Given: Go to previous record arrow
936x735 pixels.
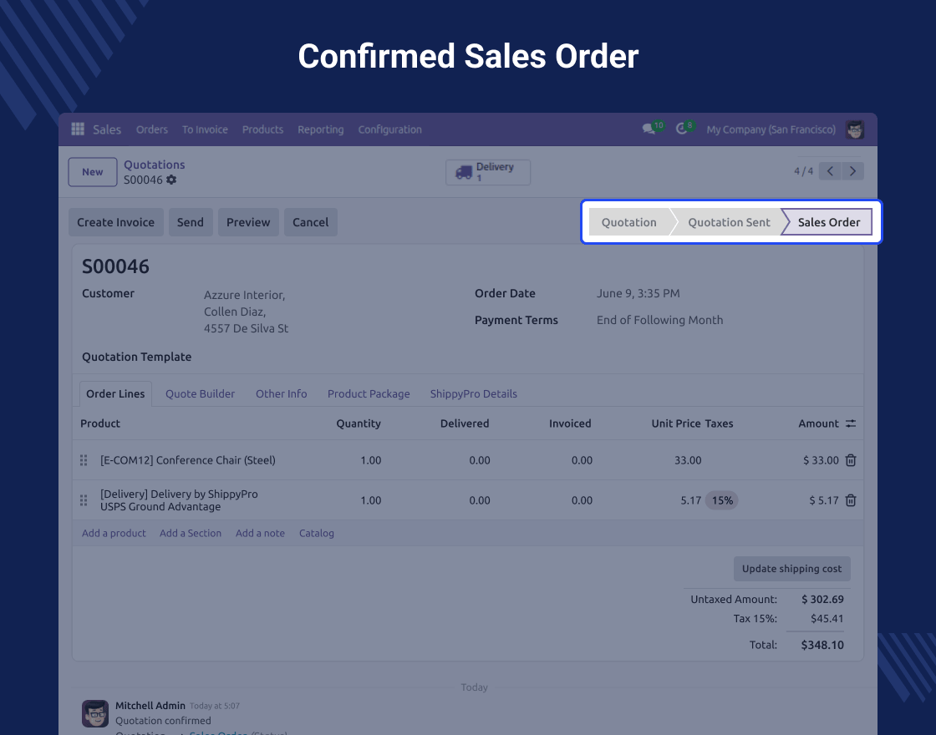Looking at the screenshot, I should click(830, 171).
